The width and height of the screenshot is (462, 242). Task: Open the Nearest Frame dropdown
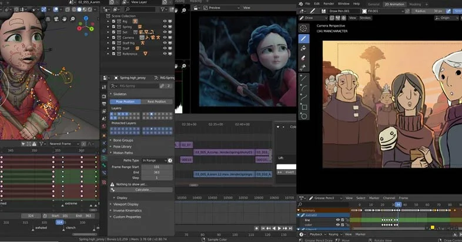(63, 144)
